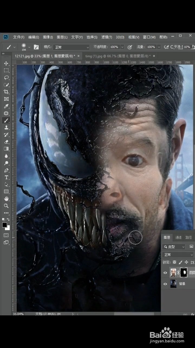Select the Quick Selection tool

(x=6, y=85)
